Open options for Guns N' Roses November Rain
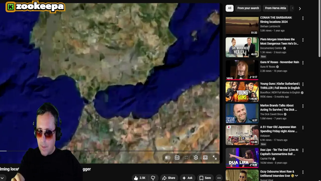Screen dimensions: 321x181 (x=303, y=63)
